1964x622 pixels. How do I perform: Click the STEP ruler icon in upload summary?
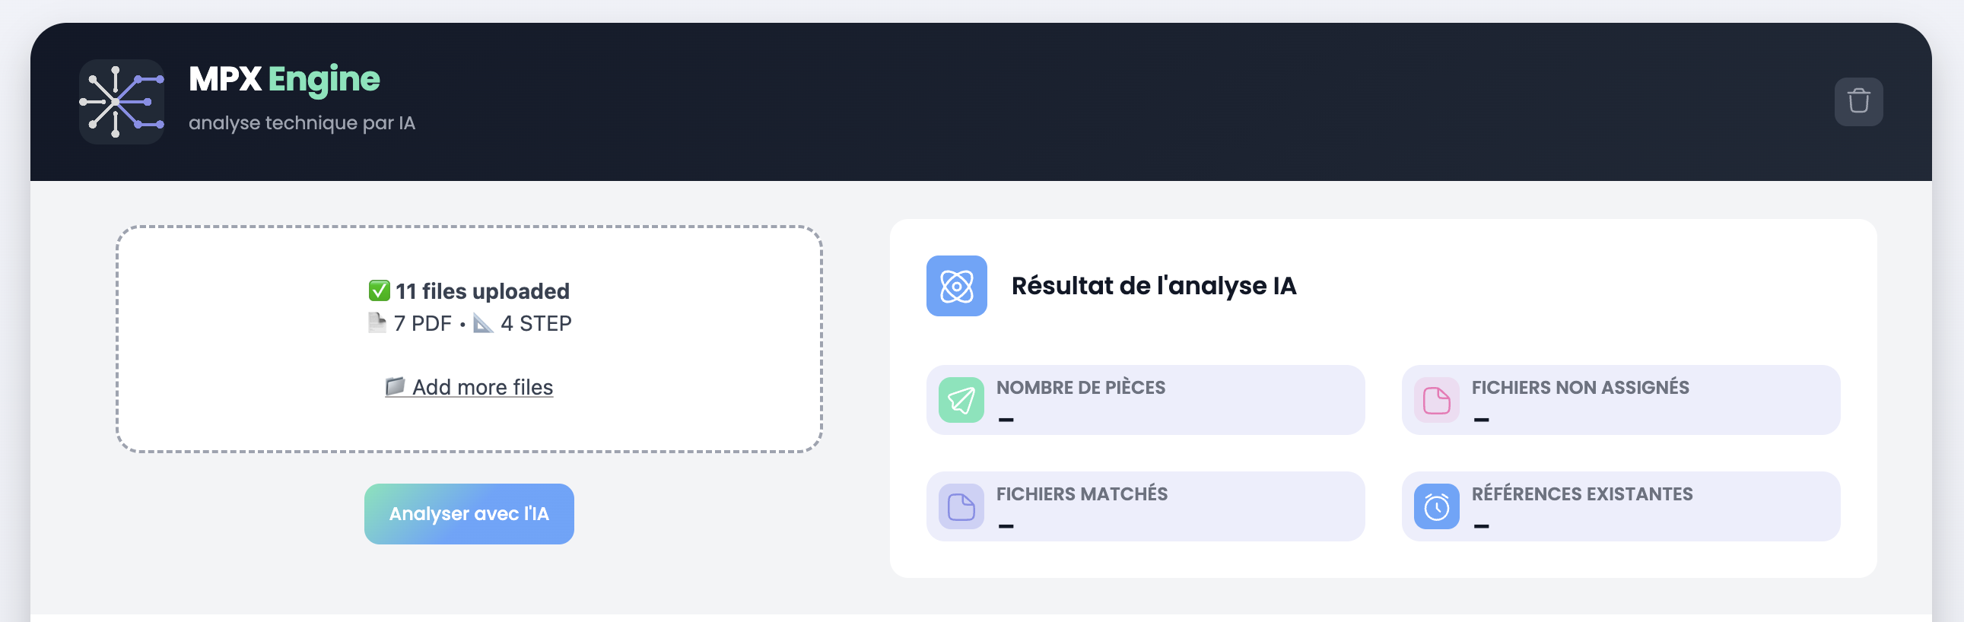pos(483,322)
